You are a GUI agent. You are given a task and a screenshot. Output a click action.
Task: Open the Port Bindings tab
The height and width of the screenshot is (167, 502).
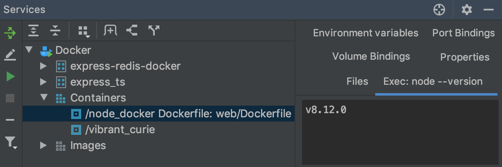(x=463, y=33)
